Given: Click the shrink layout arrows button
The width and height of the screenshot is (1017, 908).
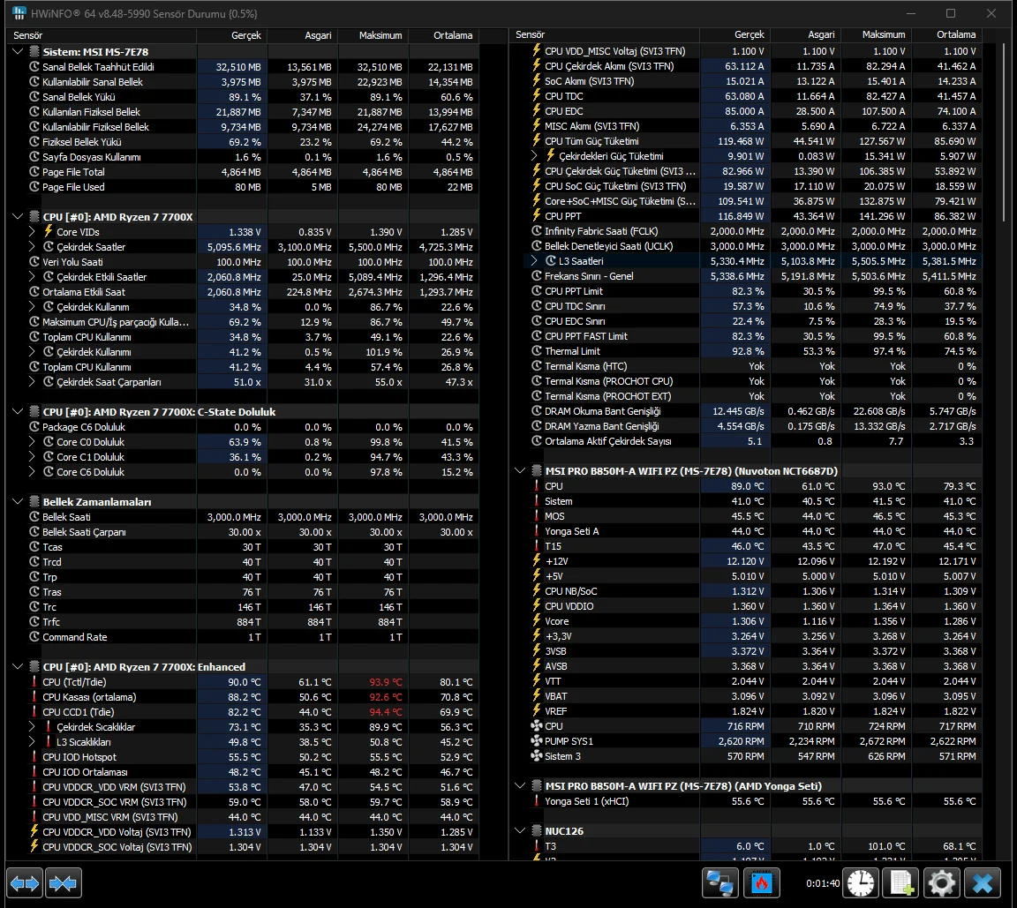Looking at the screenshot, I should (x=63, y=882).
